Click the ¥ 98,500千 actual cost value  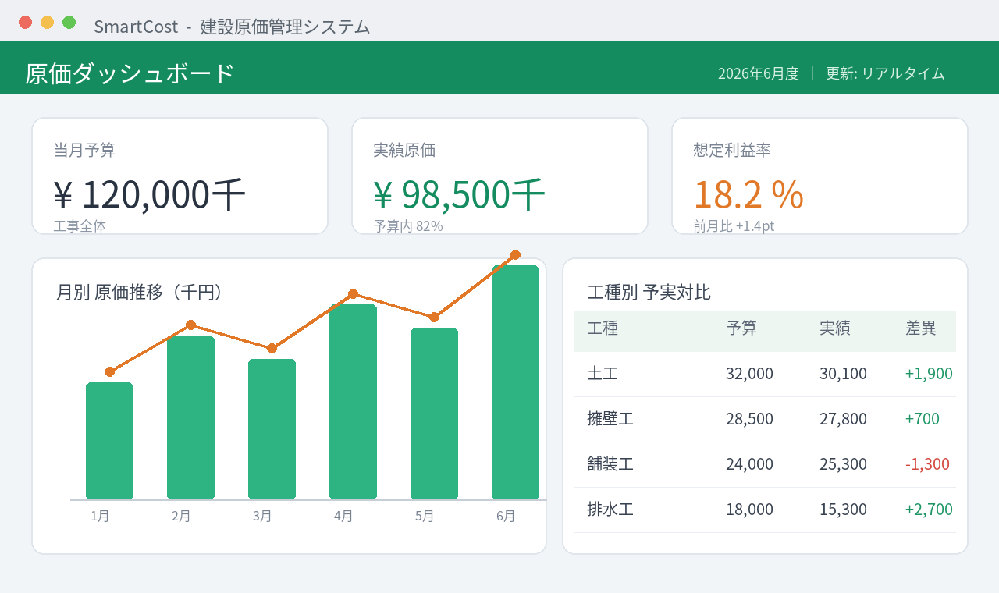coord(459,194)
